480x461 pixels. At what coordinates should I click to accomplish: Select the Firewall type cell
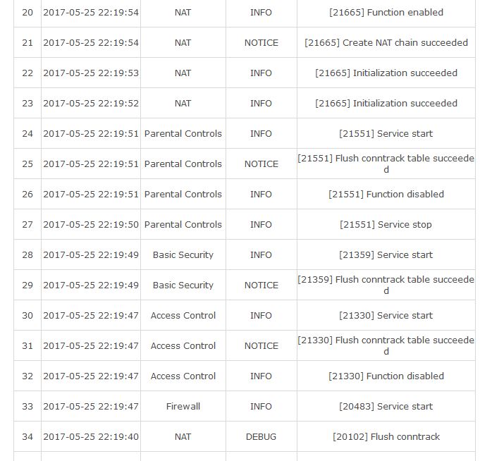click(x=183, y=407)
